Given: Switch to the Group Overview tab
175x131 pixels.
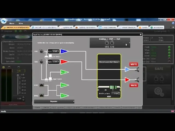Looking at the screenshot, I should pyautogui.click(x=108, y=27).
